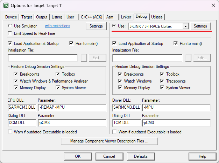Open the Linker tab
Image resolution: width=219 pixels, height=163 pixels.
126,17
